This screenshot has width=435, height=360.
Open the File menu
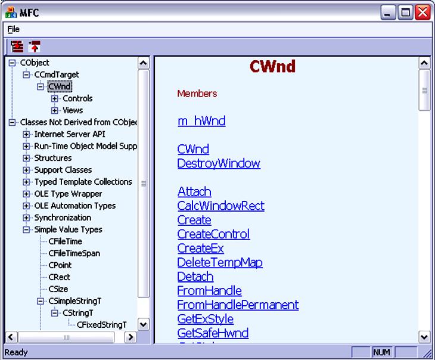(x=13, y=29)
